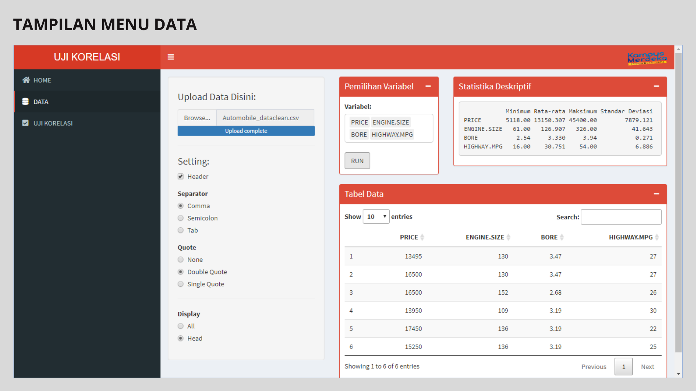
Task: Select Comma separator option
Action: (181, 206)
